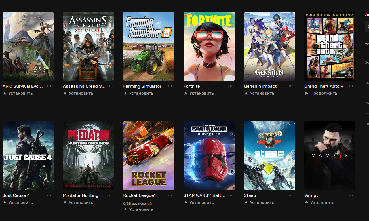Open the Vampyr cover art
The height and width of the screenshot is (221, 369).
(330, 155)
